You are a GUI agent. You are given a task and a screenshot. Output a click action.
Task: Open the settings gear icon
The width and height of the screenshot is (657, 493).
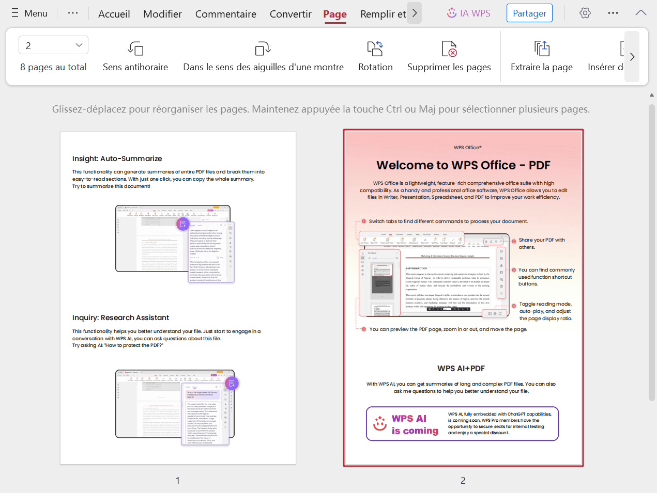[585, 13]
